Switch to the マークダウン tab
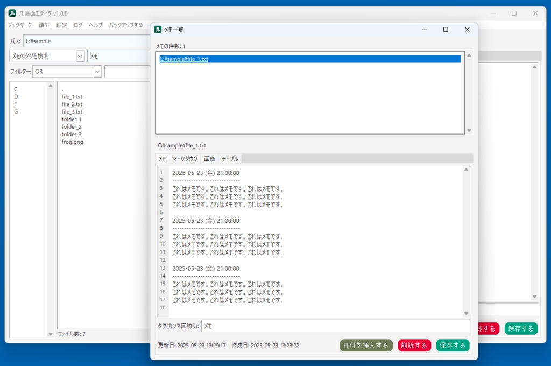 coord(185,159)
